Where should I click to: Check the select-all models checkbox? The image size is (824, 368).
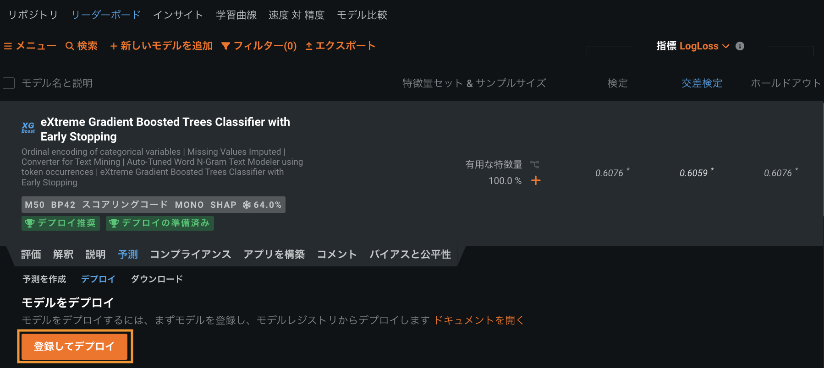pyautogui.click(x=9, y=83)
